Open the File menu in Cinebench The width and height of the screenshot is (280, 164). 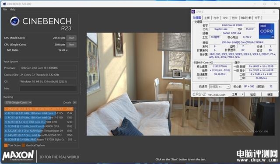[x=5, y=10]
